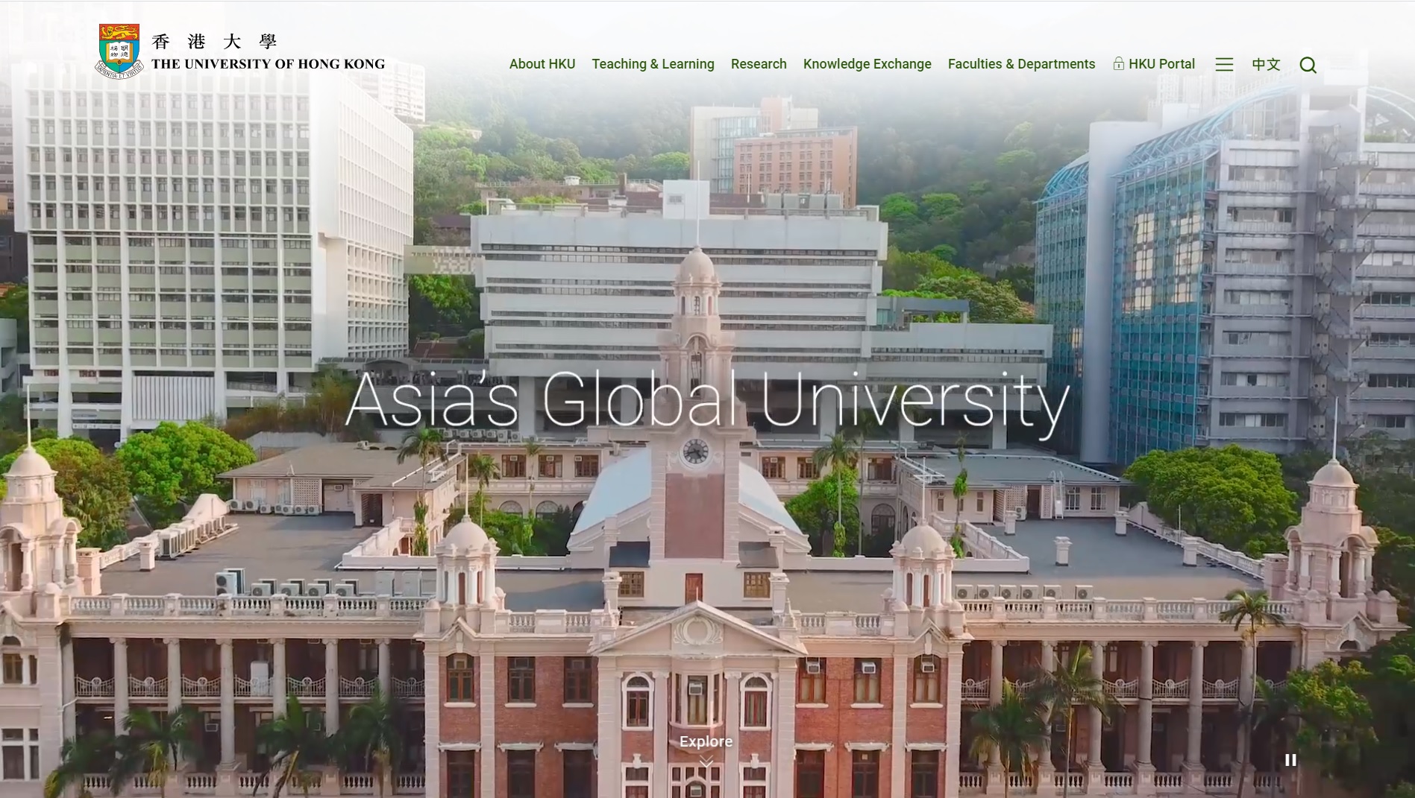Click the Explore text link

tap(706, 741)
